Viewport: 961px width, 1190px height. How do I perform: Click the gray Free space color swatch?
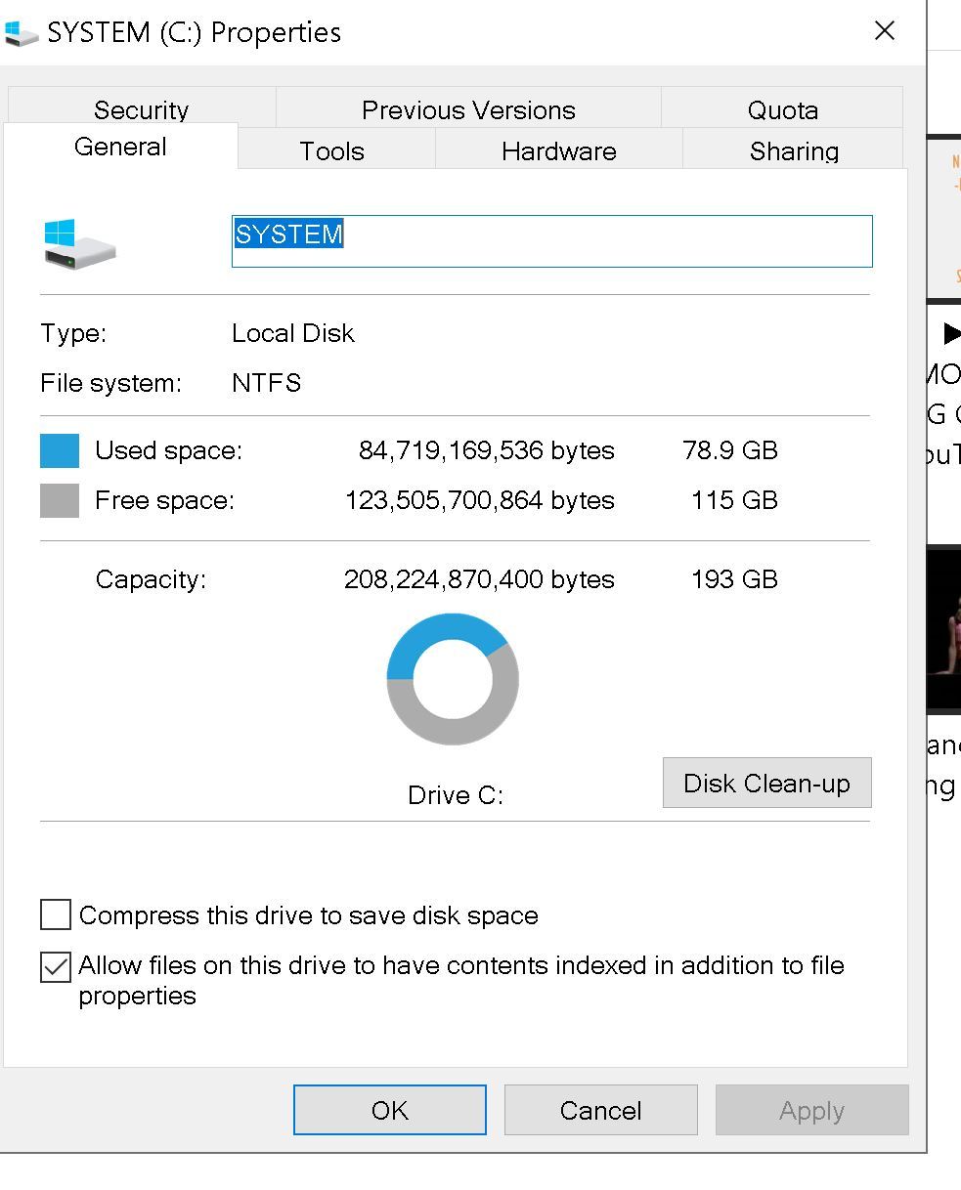tap(60, 500)
